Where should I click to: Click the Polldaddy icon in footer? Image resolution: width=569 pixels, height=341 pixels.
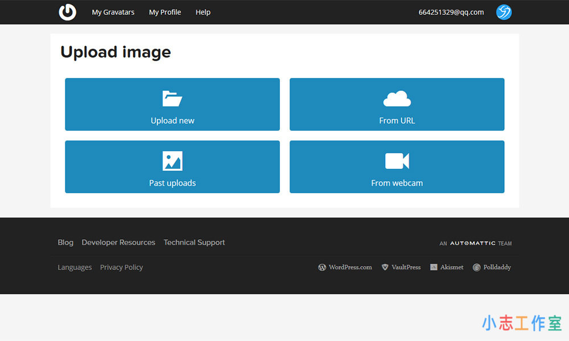(x=477, y=267)
